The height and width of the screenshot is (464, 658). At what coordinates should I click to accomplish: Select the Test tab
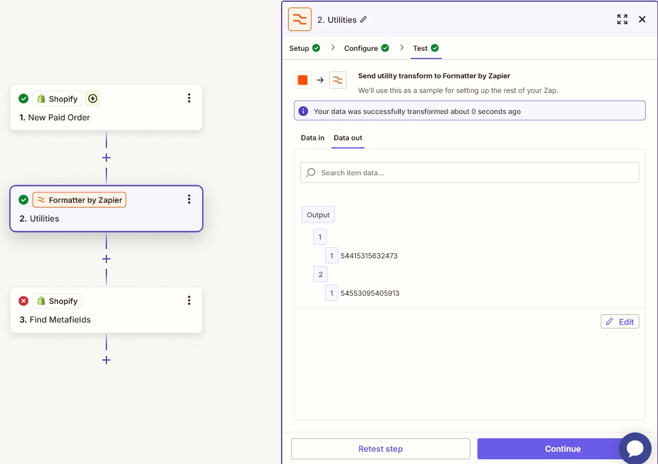(425, 49)
